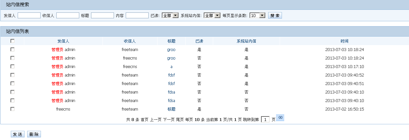409x140 pixels.
Task: Click the GO button in pagination
Action: [x=280, y=117]
